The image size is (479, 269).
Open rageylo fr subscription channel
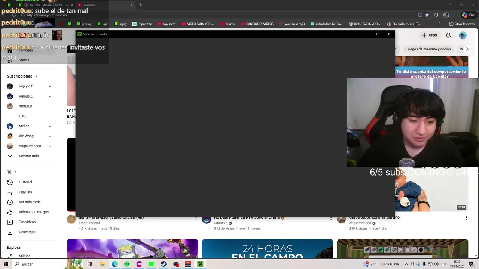pos(30,86)
